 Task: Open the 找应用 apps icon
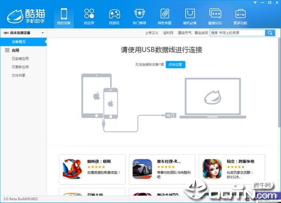click(x=89, y=16)
